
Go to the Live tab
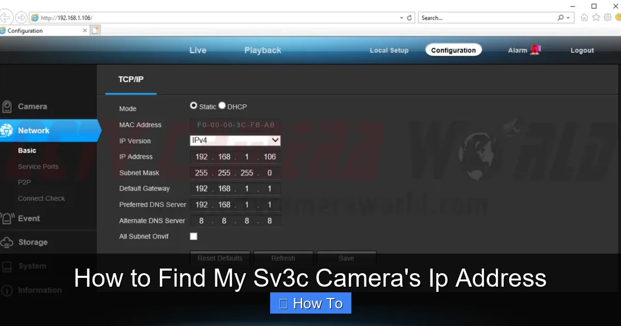[198, 50]
